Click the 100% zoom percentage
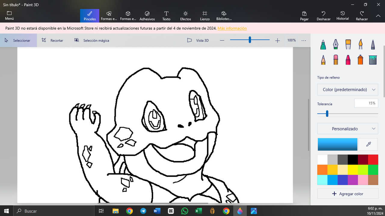This screenshot has height=216, width=385. point(291,40)
